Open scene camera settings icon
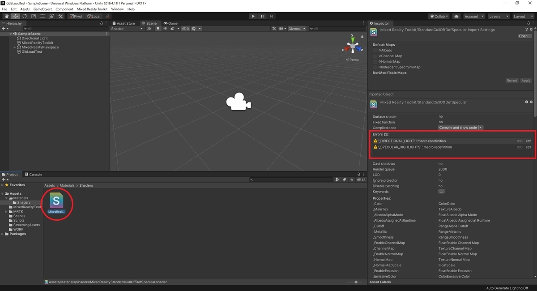The height and width of the screenshot is (291, 537). click(x=282, y=29)
